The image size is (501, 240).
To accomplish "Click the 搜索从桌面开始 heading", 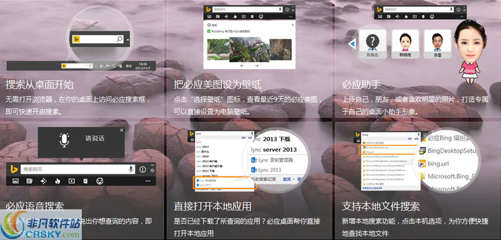I will [40, 85].
